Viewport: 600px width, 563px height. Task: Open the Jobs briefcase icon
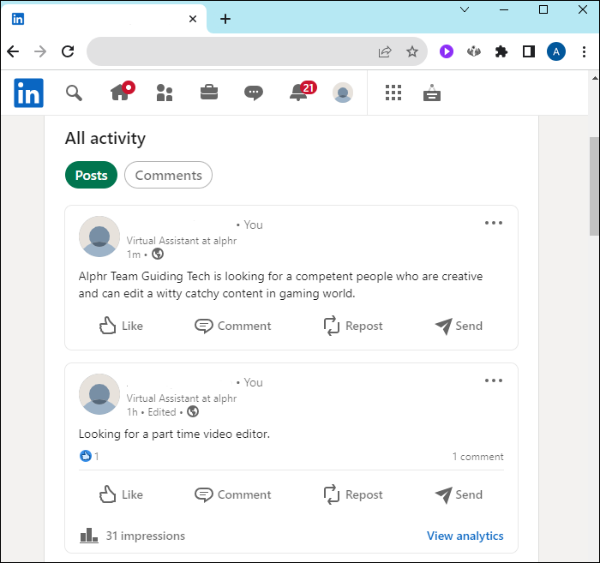pos(209,93)
